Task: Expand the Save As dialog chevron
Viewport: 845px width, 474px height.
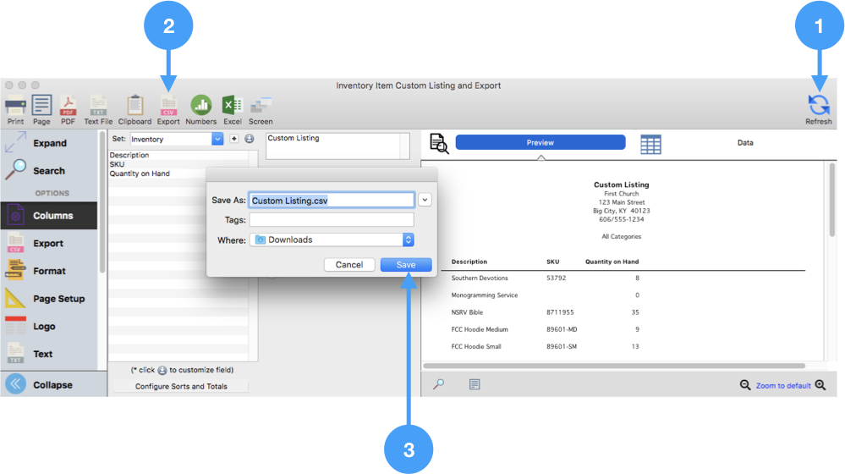Action: [x=425, y=200]
